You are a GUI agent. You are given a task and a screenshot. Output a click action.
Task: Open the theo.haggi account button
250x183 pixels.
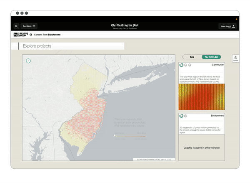[227, 26]
